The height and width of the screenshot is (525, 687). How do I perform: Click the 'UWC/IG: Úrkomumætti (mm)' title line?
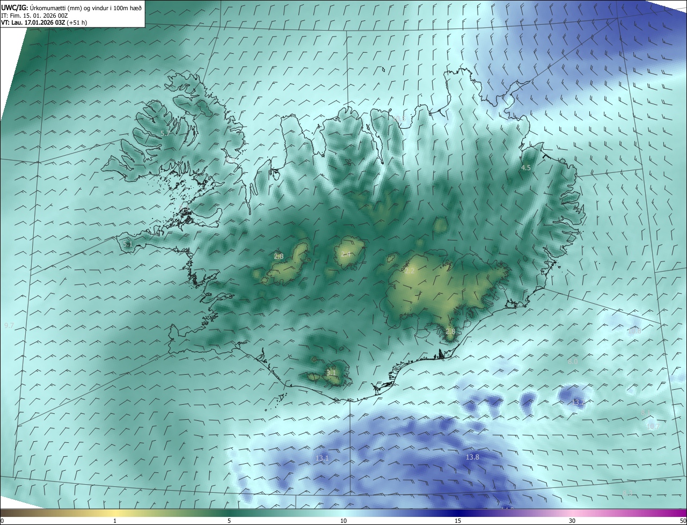click(x=71, y=8)
